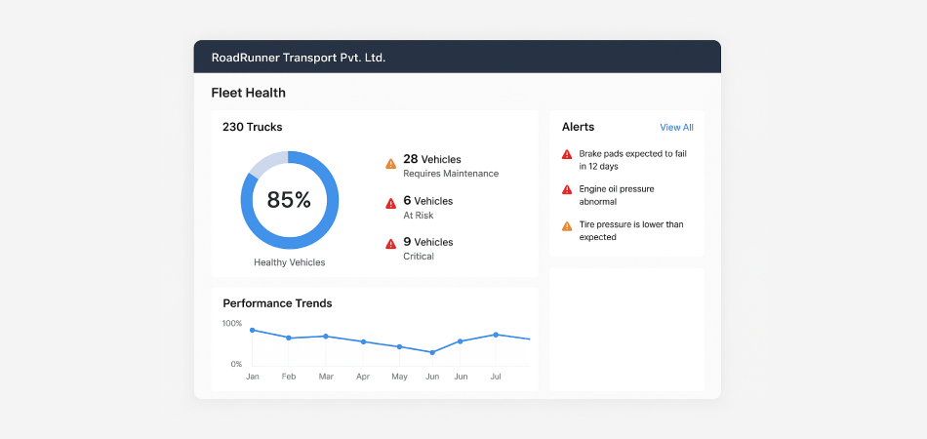Click the 230 Trucks card heading

coord(253,127)
